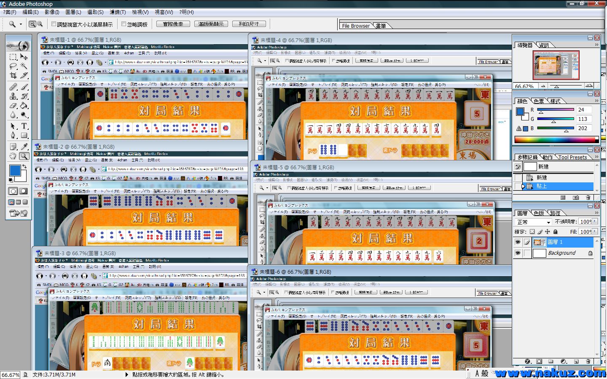
Task: Toggle lock layer position
Action: pyautogui.click(x=548, y=232)
